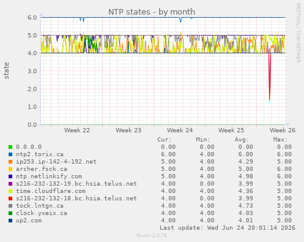Click the 'Week 24' x-axis label
The height and width of the screenshot is (242, 304).
coord(180,130)
